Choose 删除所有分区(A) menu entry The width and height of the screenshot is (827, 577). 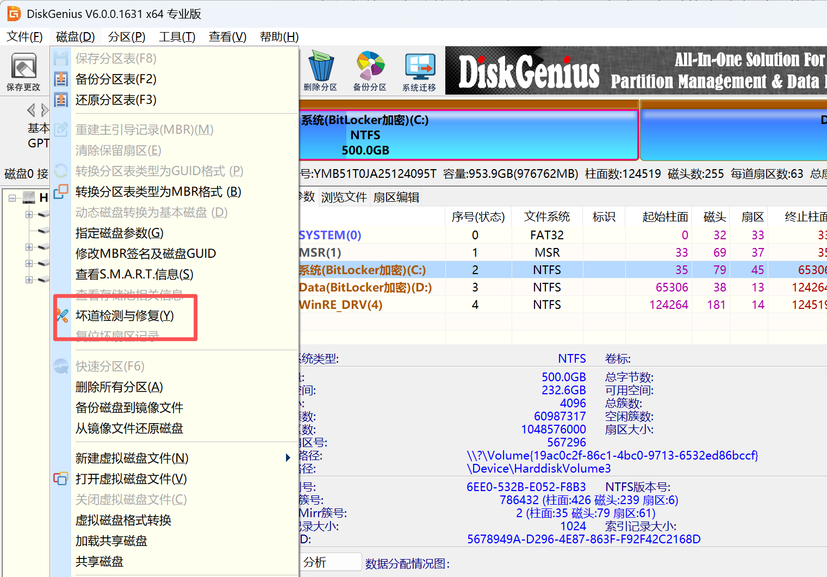174,387
